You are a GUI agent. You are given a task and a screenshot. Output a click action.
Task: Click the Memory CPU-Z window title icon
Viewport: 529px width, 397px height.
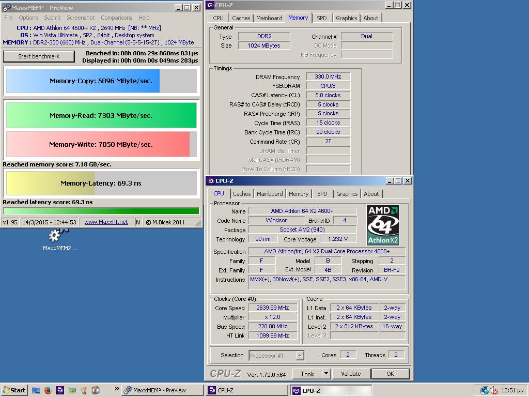[211, 5]
